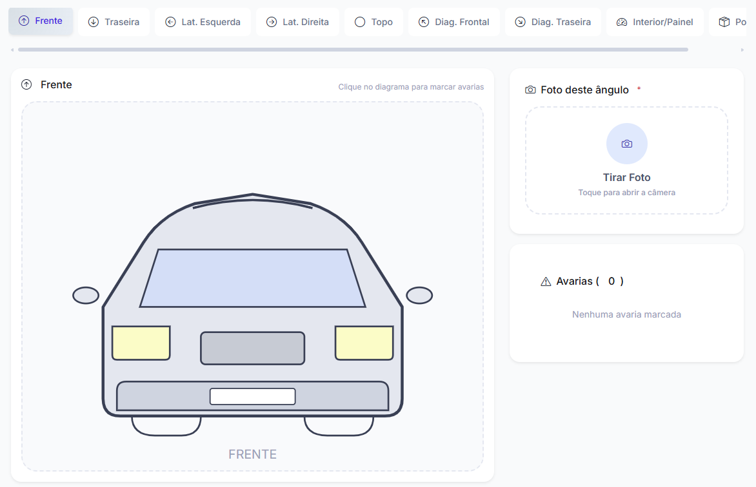Switch to the Diag. Traseira tab
756x487 pixels.
pyautogui.click(x=553, y=22)
